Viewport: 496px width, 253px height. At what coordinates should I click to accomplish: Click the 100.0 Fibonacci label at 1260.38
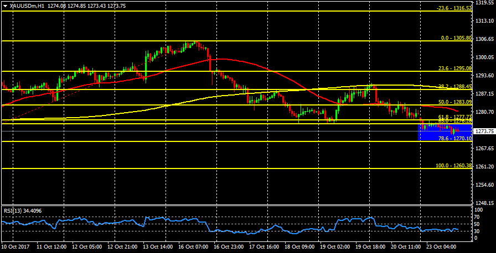(454, 166)
